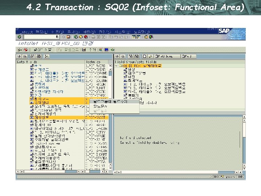Open the InfoSet menu

[26, 32]
